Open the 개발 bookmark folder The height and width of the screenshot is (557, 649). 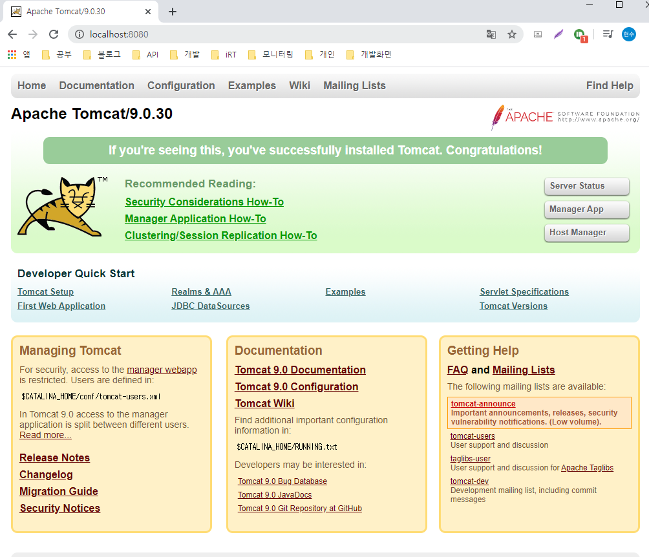(x=185, y=55)
